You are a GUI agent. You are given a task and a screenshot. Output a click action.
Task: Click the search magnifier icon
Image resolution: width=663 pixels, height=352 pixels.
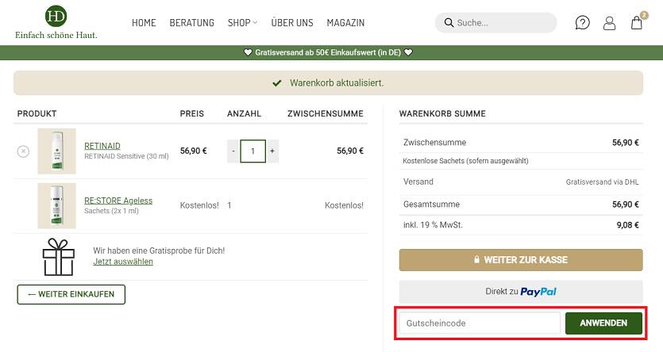[449, 22]
